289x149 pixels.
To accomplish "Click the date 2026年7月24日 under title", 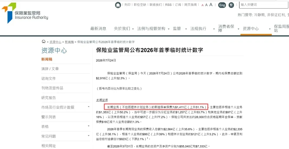I will 106,60.
